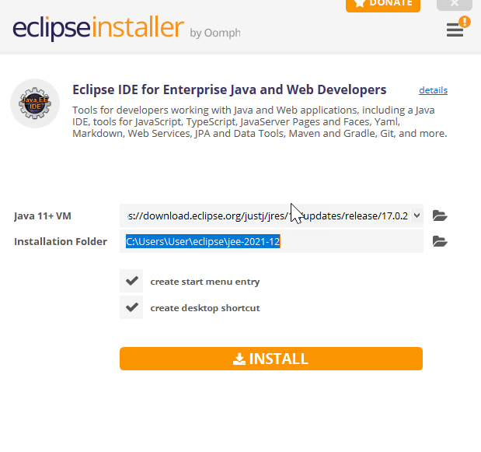Click the Java EE IDE product icon
The image size is (481, 452).
pyautogui.click(x=35, y=103)
